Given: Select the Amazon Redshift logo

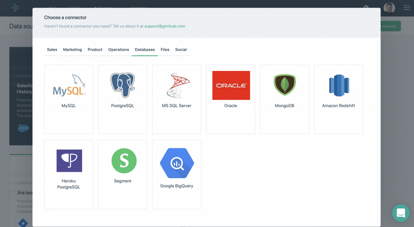Looking at the screenshot, I should (x=339, y=85).
